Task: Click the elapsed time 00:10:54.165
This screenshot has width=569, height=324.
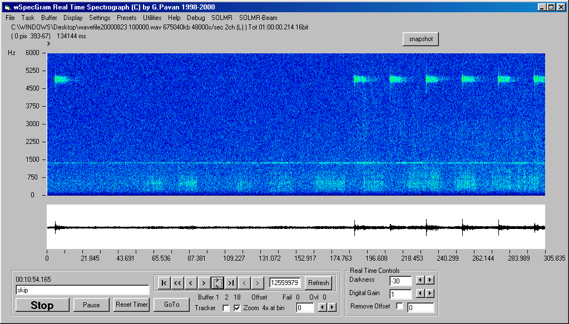Action: tap(33, 280)
